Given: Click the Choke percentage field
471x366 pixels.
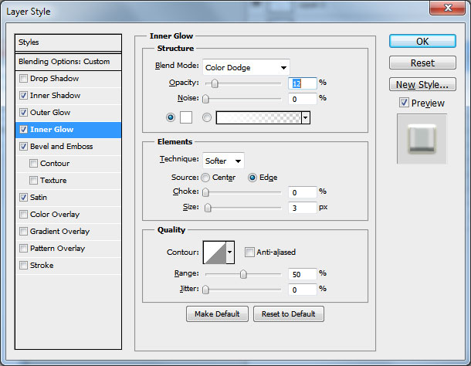Looking at the screenshot, I should tap(303, 192).
